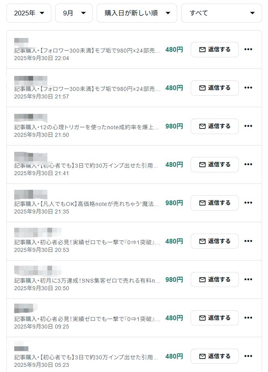Expand the すべて filter dropdown
268x372 pixels.
click(221, 13)
